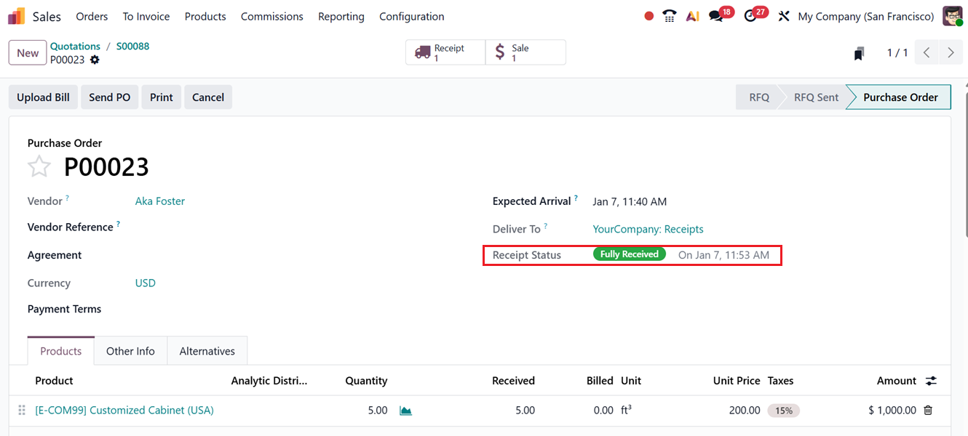Image resolution: width=968 pixels, height=436 pixels.
Task: Click the 15% tax tag
Action: (x=783, y=411)
